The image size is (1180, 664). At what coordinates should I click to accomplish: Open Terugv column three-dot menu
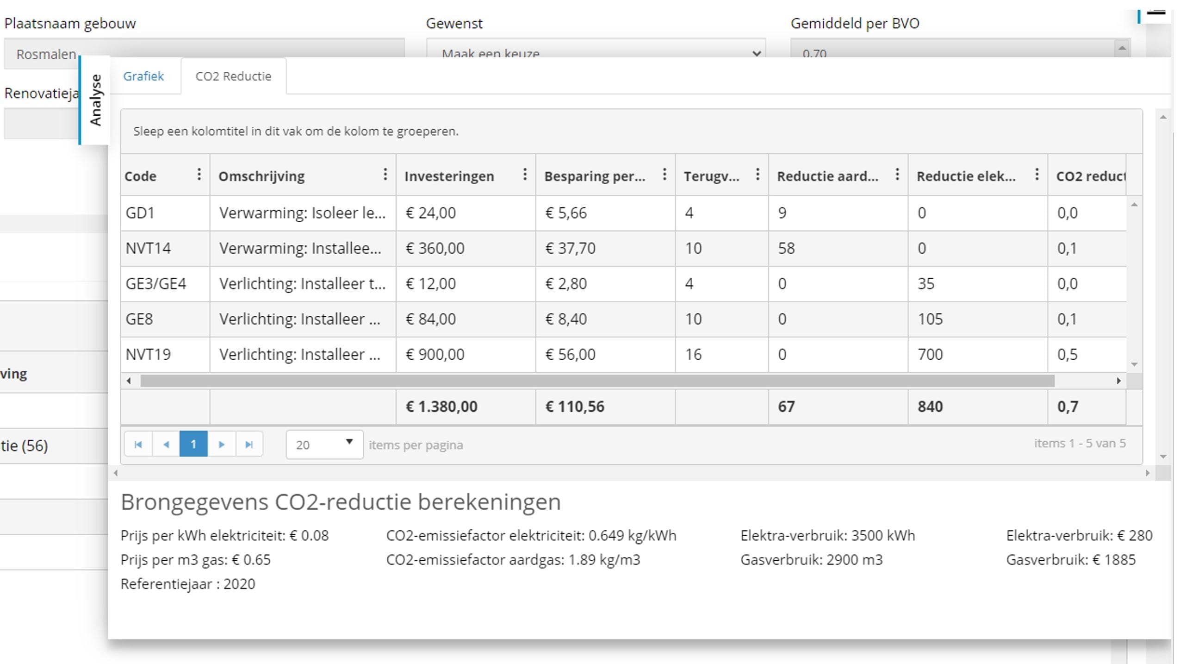757,175
